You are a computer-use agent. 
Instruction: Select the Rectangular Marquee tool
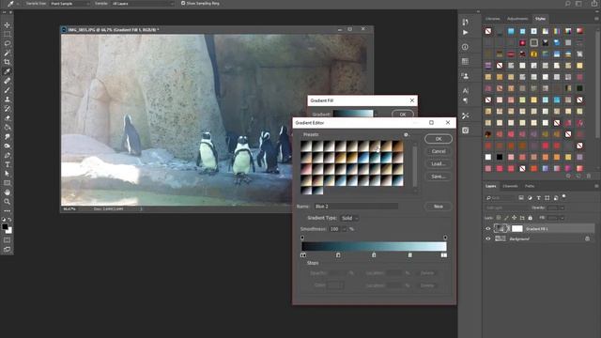(7, 34)
